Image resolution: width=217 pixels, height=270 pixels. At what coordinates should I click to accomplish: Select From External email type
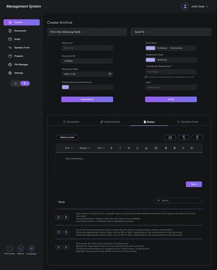(176, 48)
